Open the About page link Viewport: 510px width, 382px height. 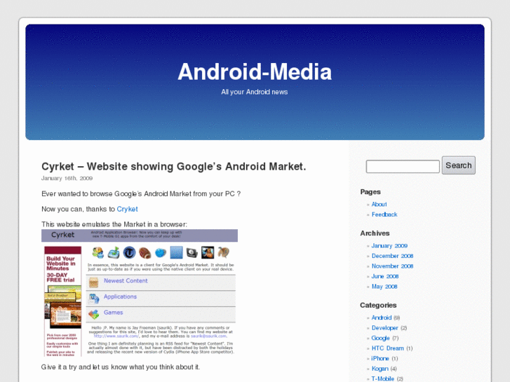380,204
